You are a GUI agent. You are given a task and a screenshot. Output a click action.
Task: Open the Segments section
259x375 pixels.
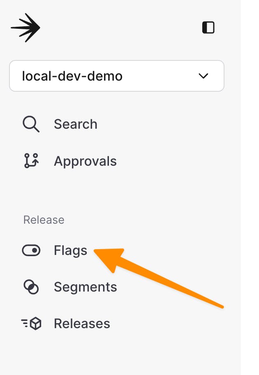[85, 287]
